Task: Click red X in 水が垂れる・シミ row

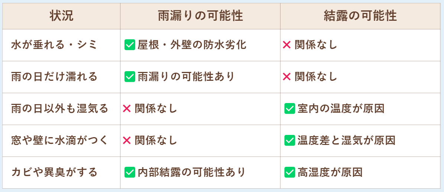Action: [287, 45]
